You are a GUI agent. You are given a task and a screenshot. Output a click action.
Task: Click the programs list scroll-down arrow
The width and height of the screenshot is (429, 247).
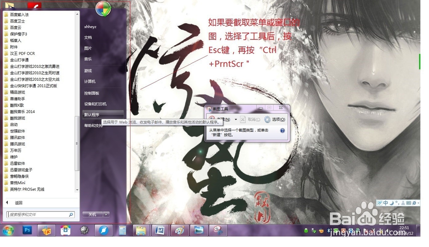[77, 190]
